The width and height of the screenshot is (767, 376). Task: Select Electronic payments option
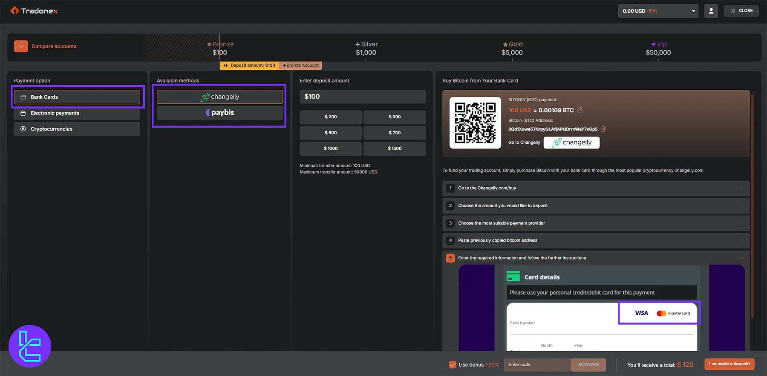(77, 113)
